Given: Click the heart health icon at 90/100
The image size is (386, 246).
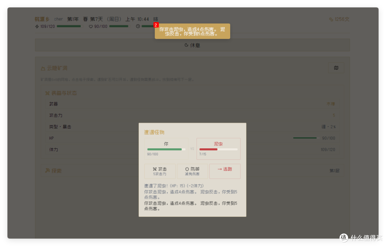Looking at the screenshot, I should [x=91, y=26].
